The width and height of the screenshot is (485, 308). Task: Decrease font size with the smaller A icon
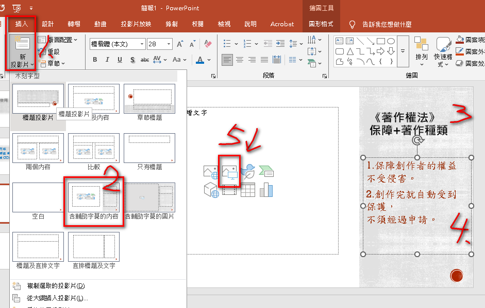point(193,44)
